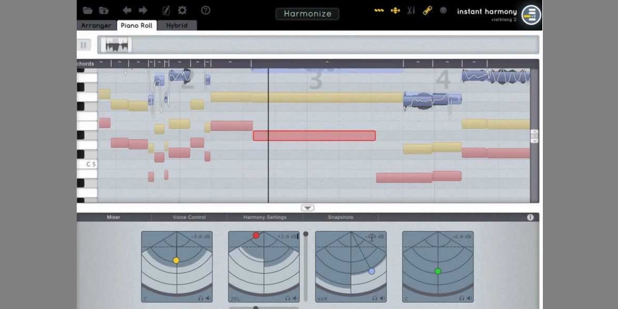Click the chords lane label
Viewport: 618px width, 309px height.
[86, 64]
